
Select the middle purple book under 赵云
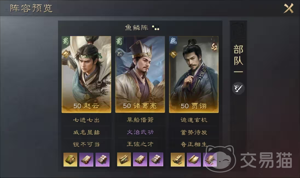86,159
